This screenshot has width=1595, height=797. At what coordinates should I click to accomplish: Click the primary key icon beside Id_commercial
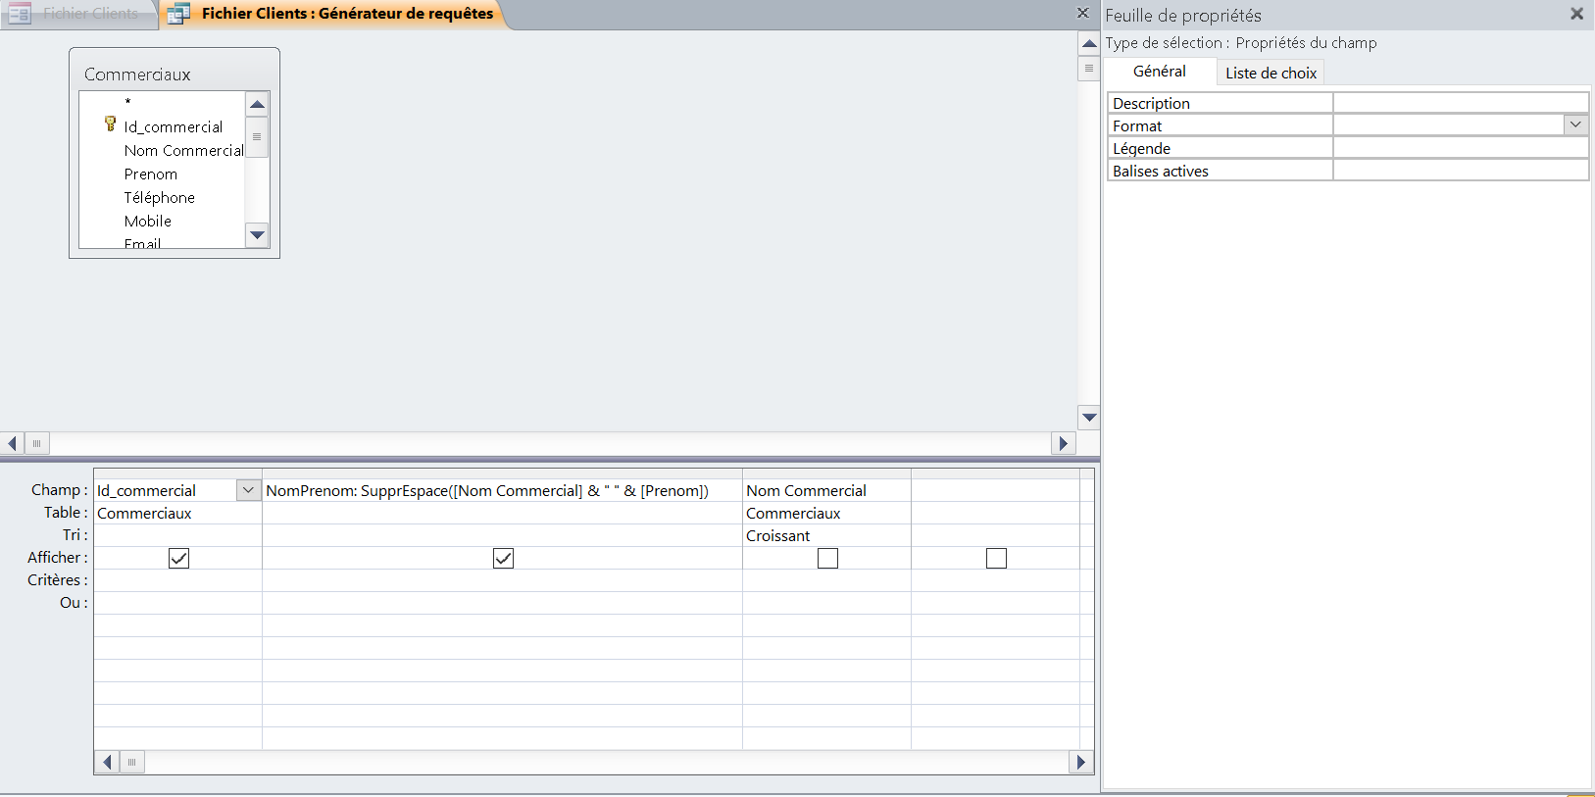pos(111,124)
